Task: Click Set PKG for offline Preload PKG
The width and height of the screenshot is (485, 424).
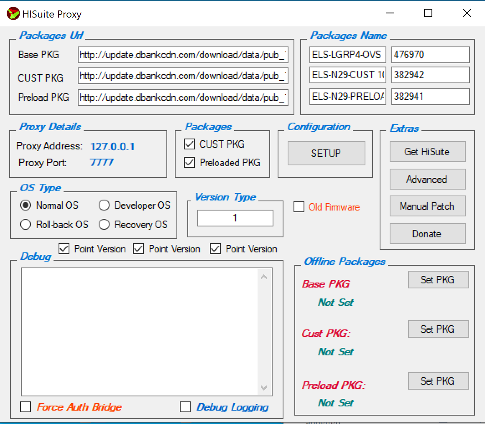Action: coord(438,381)
